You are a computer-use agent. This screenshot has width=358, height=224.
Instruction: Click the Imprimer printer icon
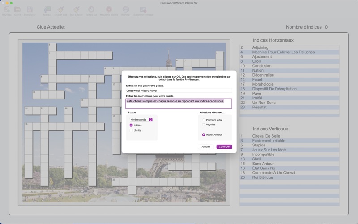pos(126,9)
